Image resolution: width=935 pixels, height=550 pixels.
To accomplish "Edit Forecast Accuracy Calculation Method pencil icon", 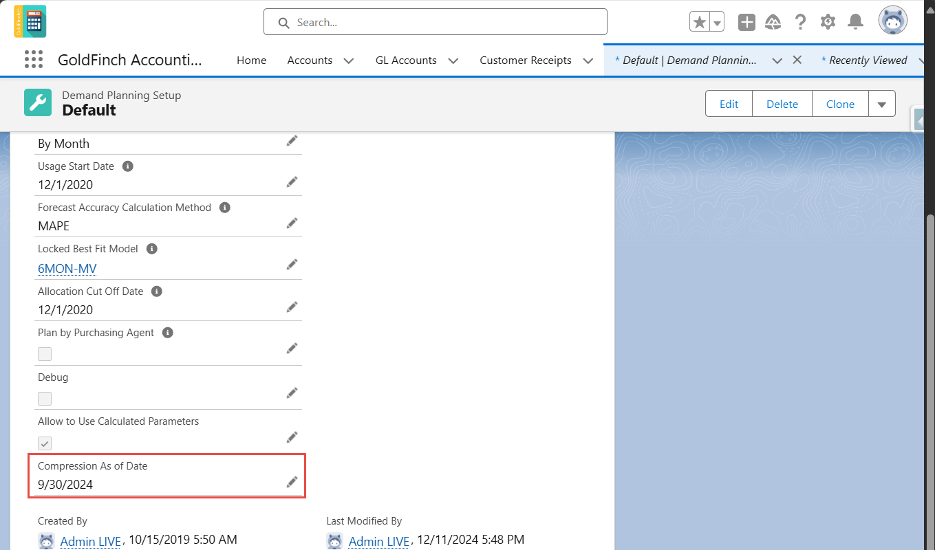I will tap(292, 223).
